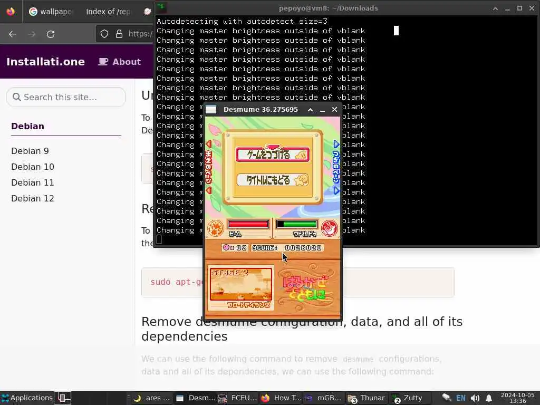Viewport: 540px width, 405px height.
Task: Click the SCORE value 0026020
Action: [303, 248]
